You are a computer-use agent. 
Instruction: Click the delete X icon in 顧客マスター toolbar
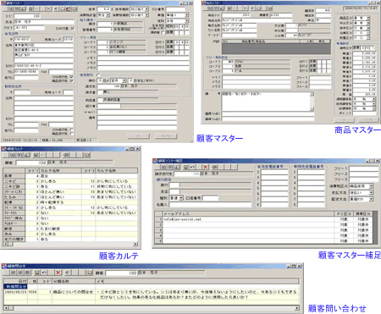pyautogui.click(x=48, y=9)
